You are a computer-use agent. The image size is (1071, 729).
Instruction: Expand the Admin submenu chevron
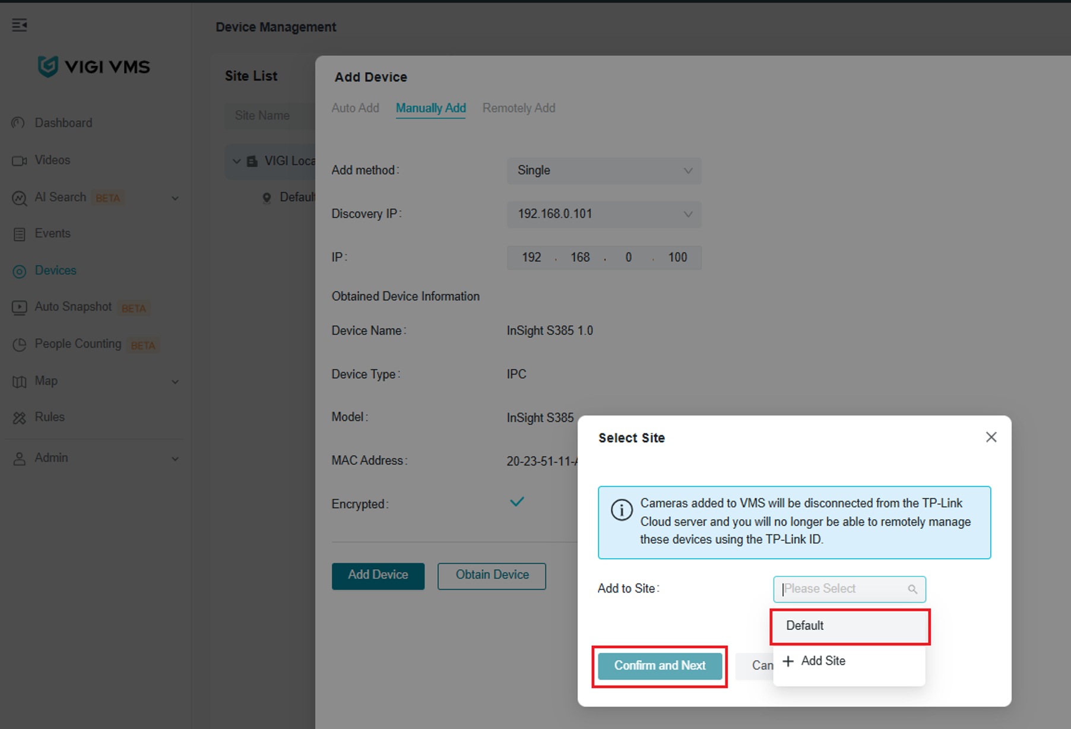pyautogui.click(x=175, y=459)
